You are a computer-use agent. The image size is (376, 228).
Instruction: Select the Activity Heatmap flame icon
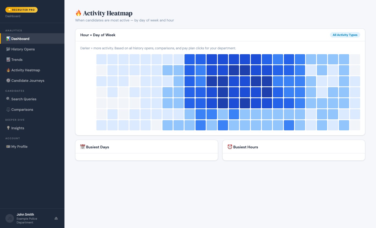(x=8, y=70)
